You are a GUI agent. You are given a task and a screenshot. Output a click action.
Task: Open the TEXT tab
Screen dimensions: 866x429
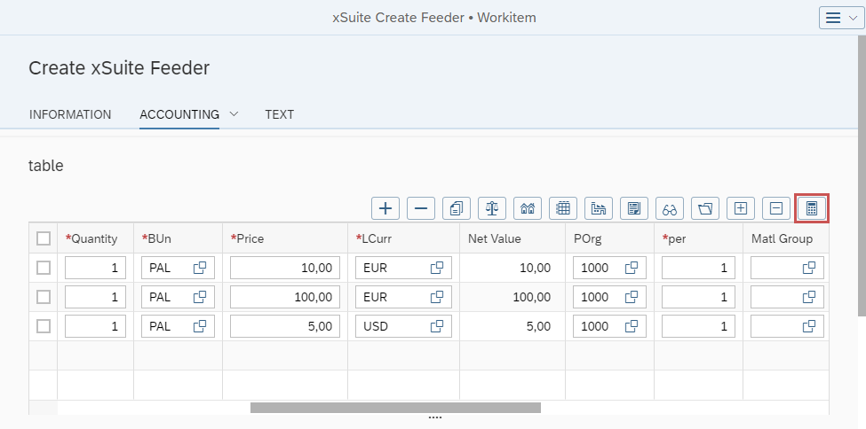coord(280,114)
